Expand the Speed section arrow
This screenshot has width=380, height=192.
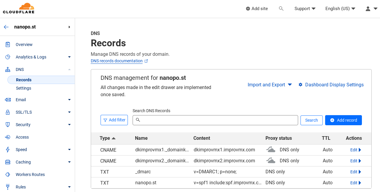[x=69, y=150]
